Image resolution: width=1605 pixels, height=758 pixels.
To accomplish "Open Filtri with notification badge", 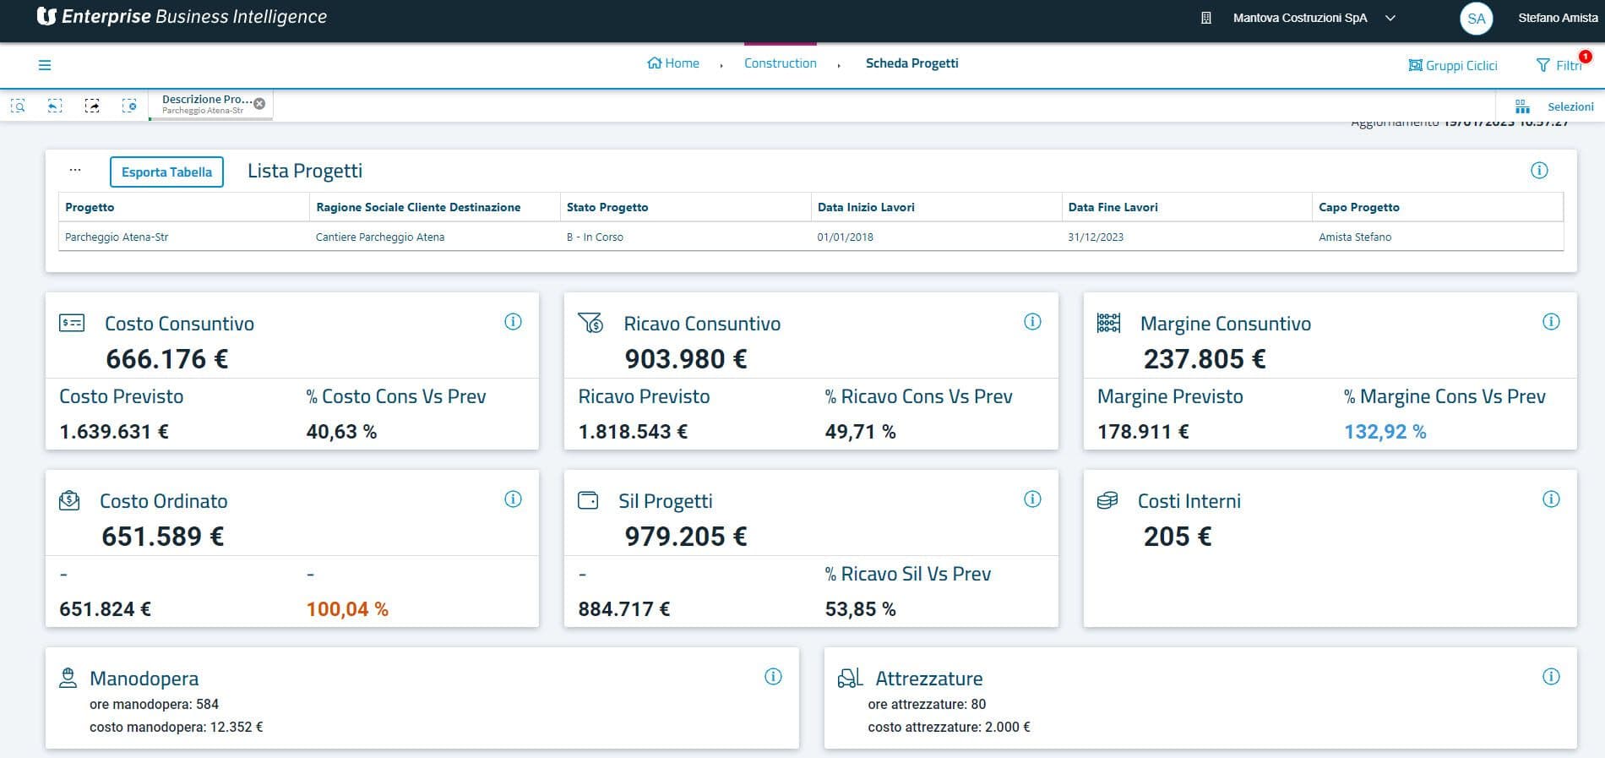I will click(1559, 65).
